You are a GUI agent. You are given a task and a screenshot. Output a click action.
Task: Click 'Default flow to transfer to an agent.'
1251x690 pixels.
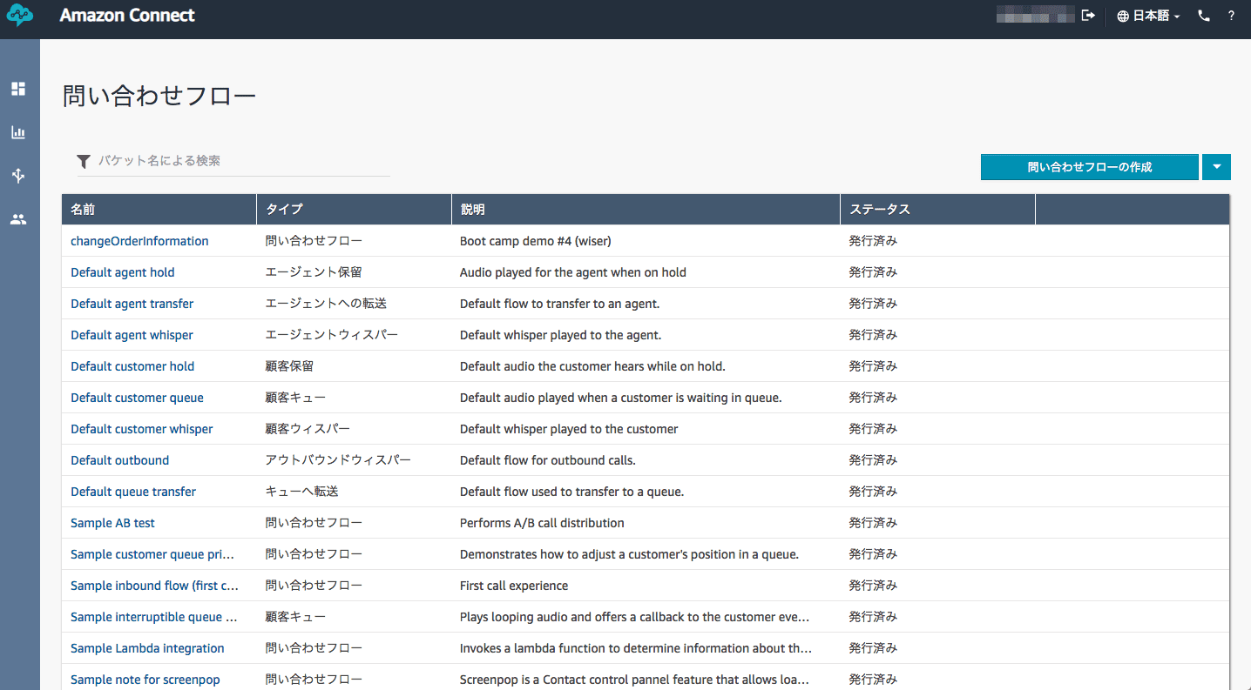pyautogui.click(x=560, y=304)
